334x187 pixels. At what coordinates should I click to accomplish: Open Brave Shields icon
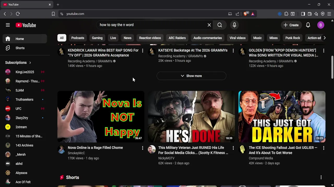(246, 14)
